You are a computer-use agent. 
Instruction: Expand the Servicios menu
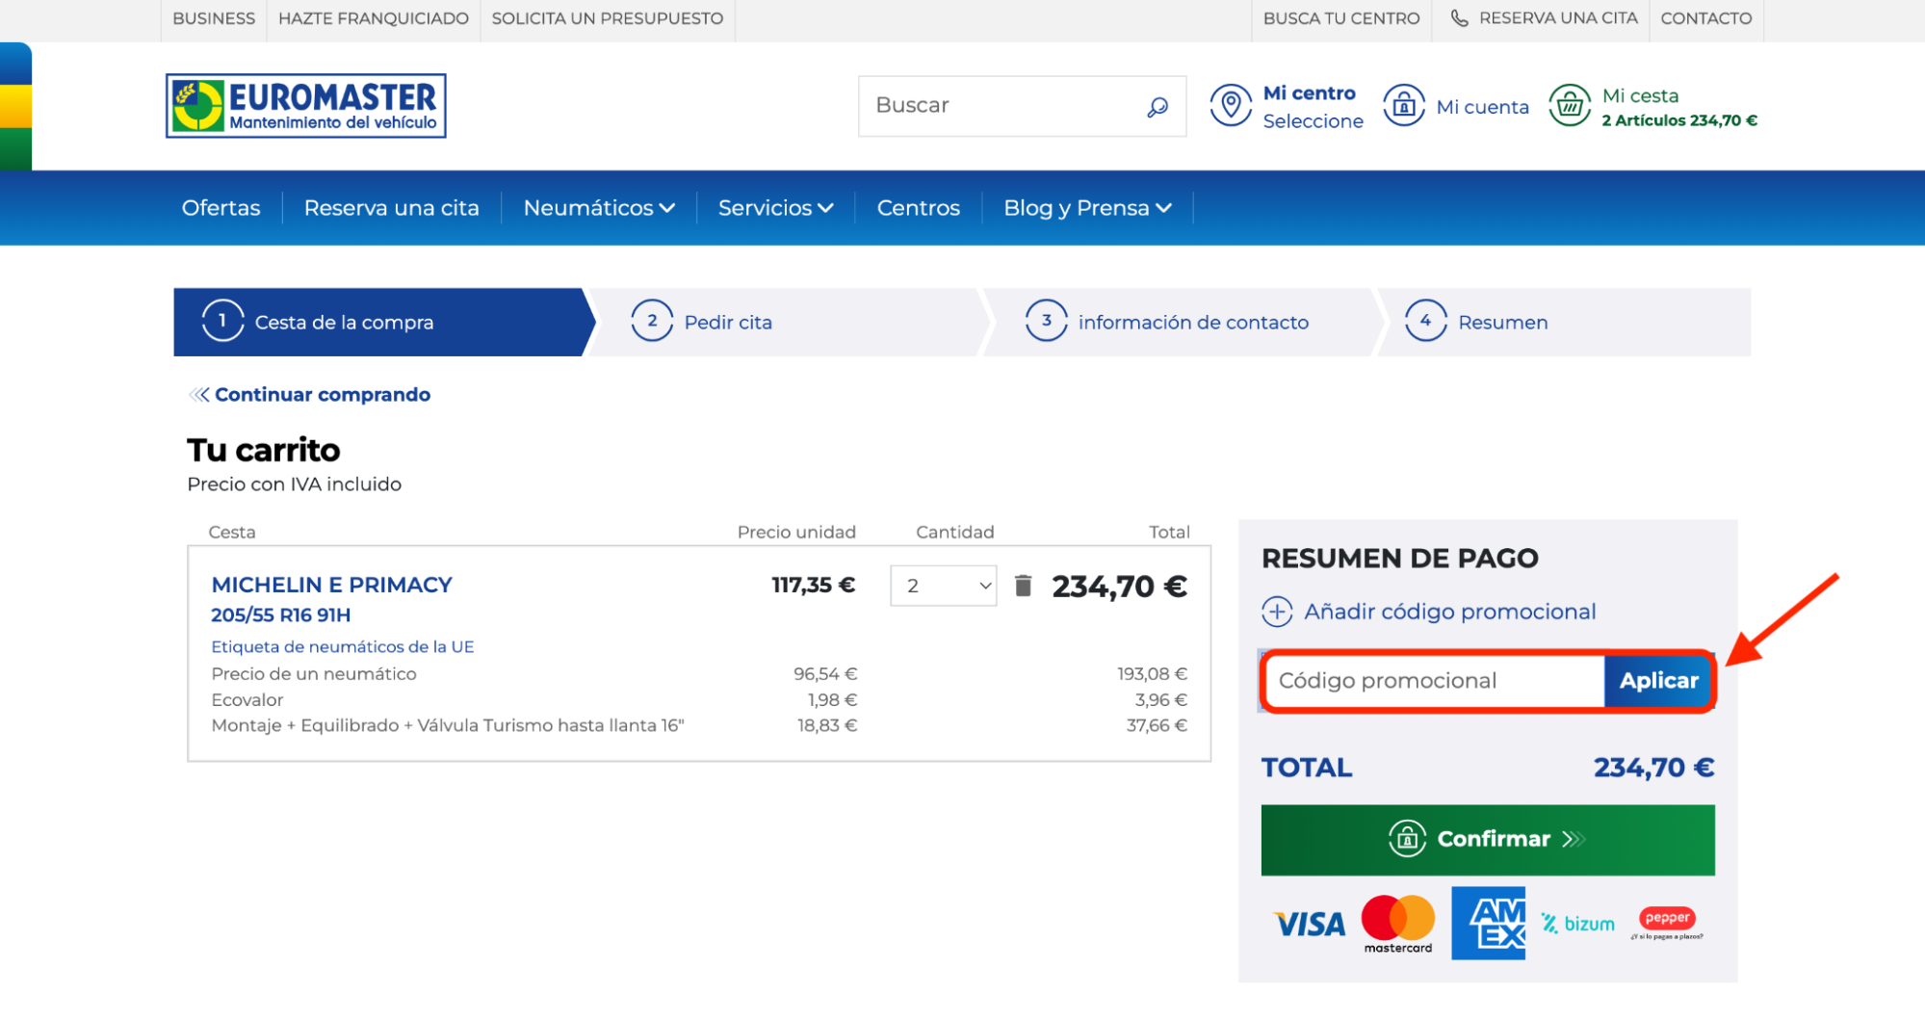(x=776, y=208)
